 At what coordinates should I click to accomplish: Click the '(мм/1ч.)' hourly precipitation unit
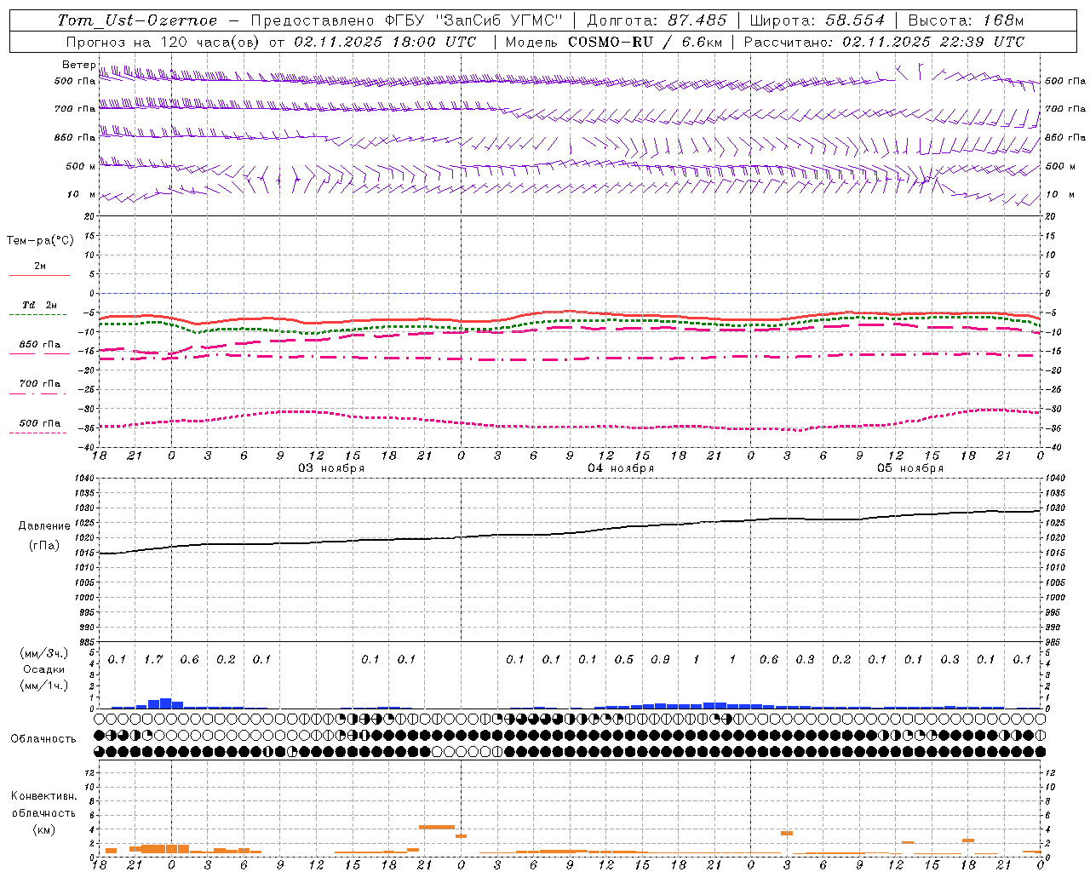pos(43,686)
